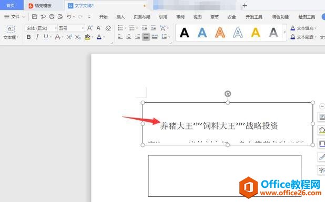Open the 安全 ribbon tab
This screenshot has width=325, height=202.
click(231, 17)
